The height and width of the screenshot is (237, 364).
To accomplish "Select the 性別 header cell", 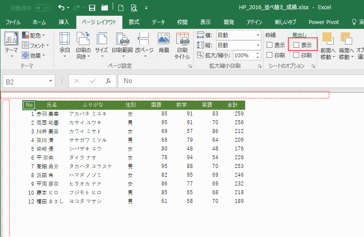I will (130, 105).
